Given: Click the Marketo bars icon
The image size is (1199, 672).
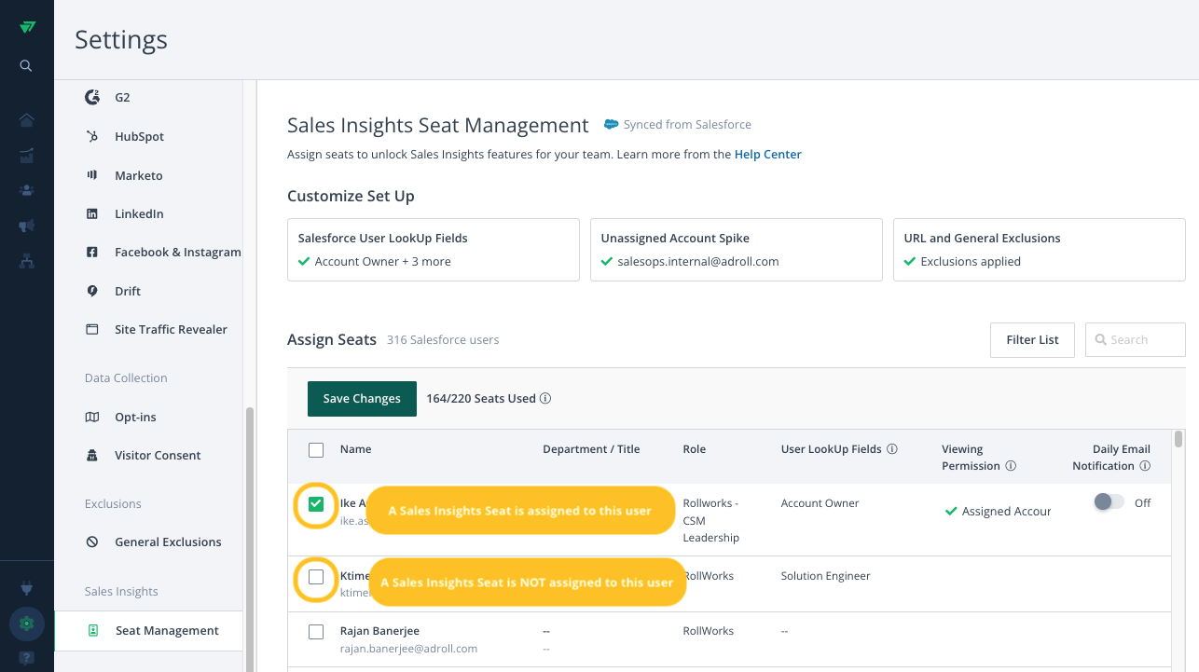Looking at the screenshot, I should (x=92, y=175).
